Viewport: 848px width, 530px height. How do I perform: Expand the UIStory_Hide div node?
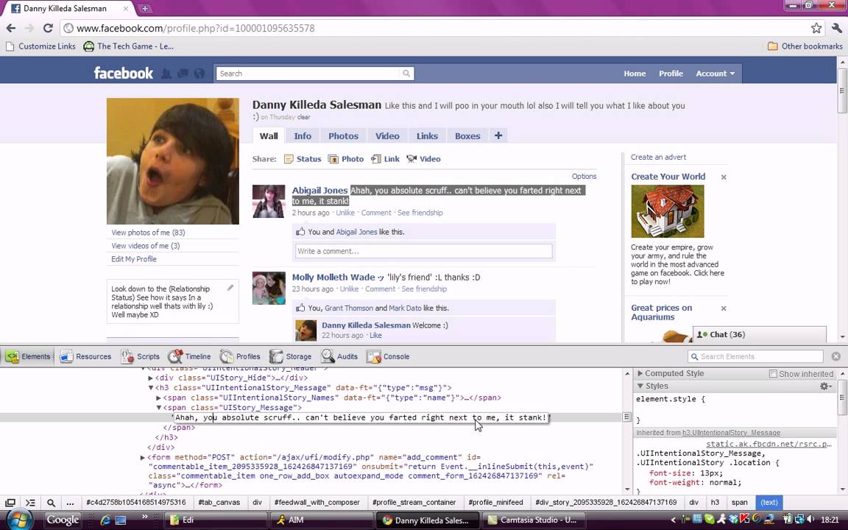(x=151, y=378)
